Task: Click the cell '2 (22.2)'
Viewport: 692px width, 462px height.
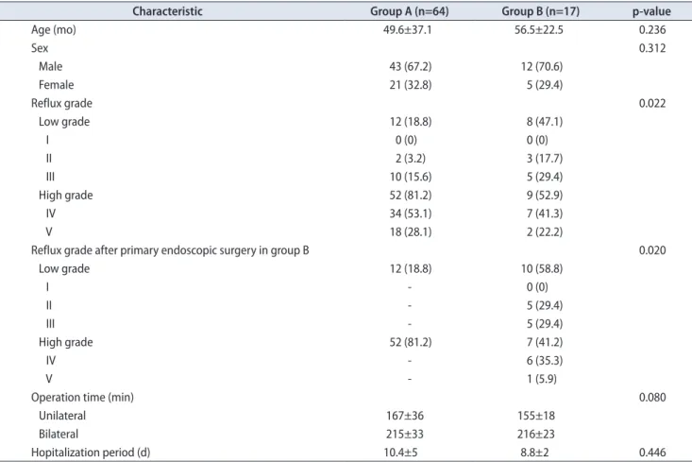Action: pyautogui.click(x=544, y=231)
